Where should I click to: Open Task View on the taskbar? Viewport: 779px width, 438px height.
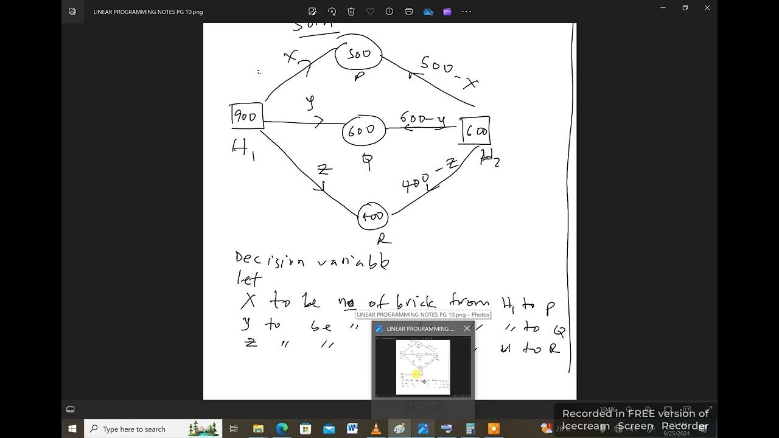(x=234, y=429)
